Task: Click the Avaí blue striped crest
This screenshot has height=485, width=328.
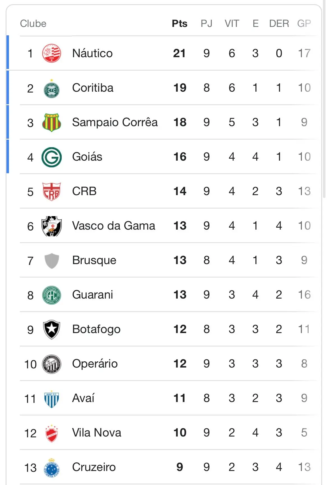Action: point(52,398)
